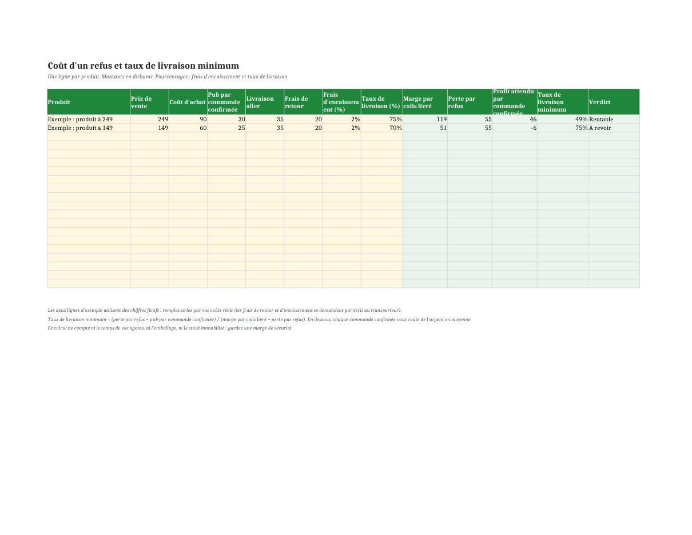Image resolution: width=692 pixels, height=535 pixels.
Task: Select the "Prix de vente" header cell
Action: tap(150, 102)
